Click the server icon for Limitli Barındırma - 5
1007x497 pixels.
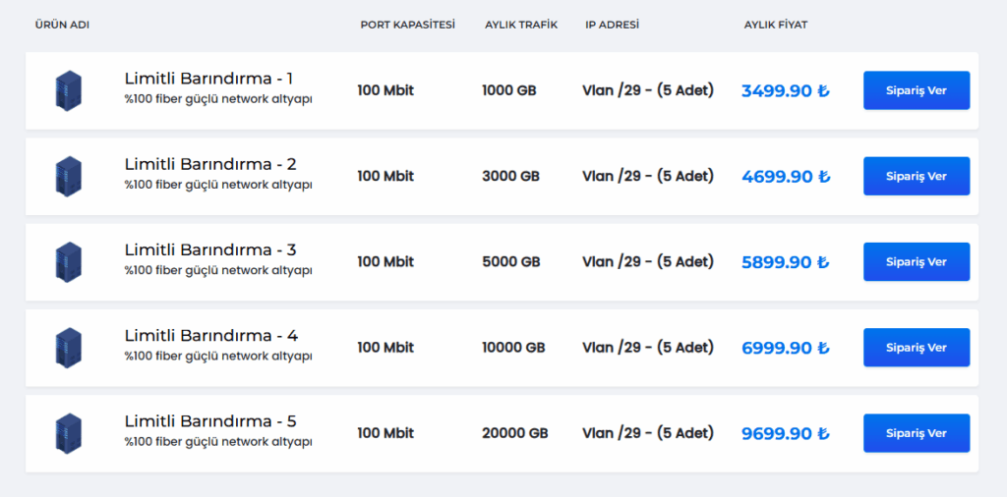click(x=69, y=433)
